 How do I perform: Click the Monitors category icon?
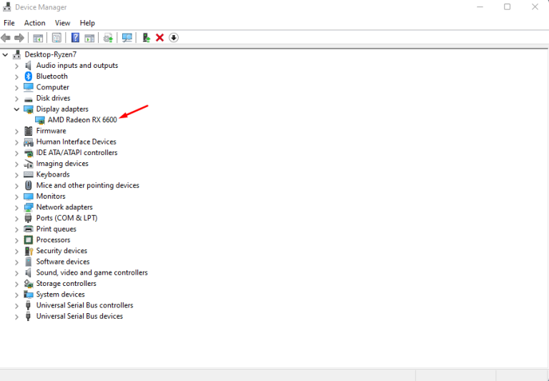pyautogui.click(x=29, y=196)
